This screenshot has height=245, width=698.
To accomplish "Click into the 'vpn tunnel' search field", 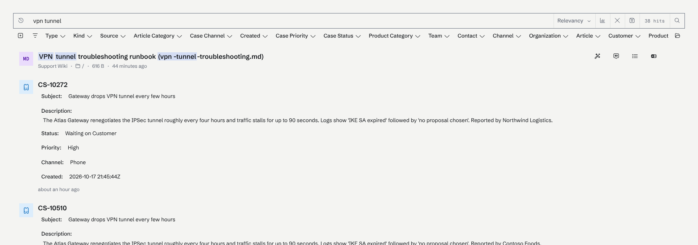I will pos(290,21).
